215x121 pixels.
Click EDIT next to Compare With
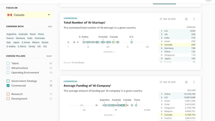pyautogui.click(x=50, y=27)
